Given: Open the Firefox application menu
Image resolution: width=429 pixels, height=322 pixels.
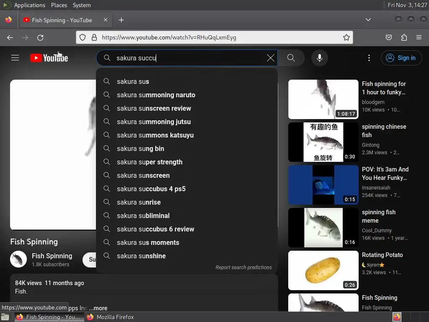Looking at the screenshot, I should point(419,37).
